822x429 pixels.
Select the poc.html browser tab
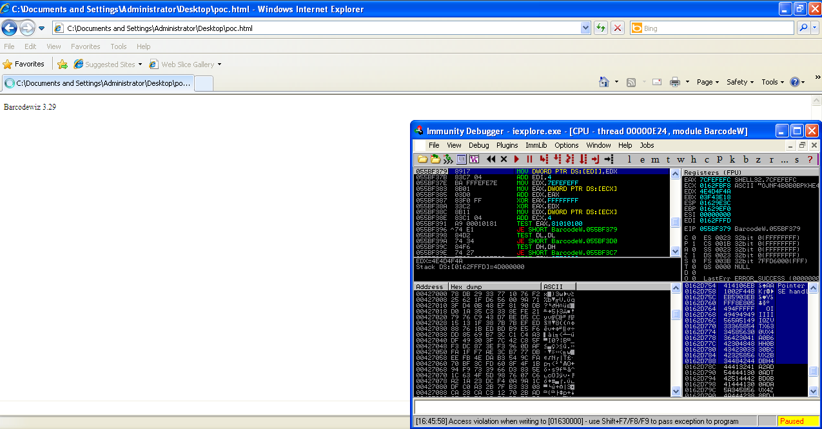tap(97, 83)
